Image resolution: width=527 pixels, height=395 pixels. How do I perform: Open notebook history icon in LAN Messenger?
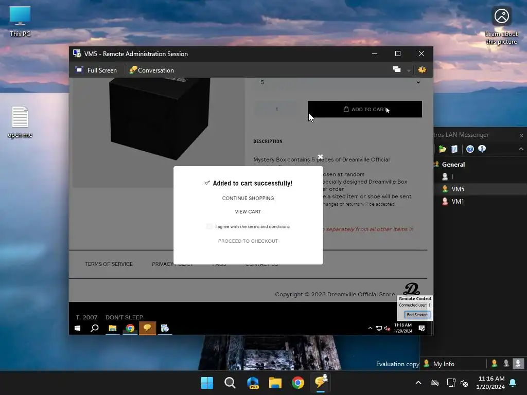pos(454,149)
